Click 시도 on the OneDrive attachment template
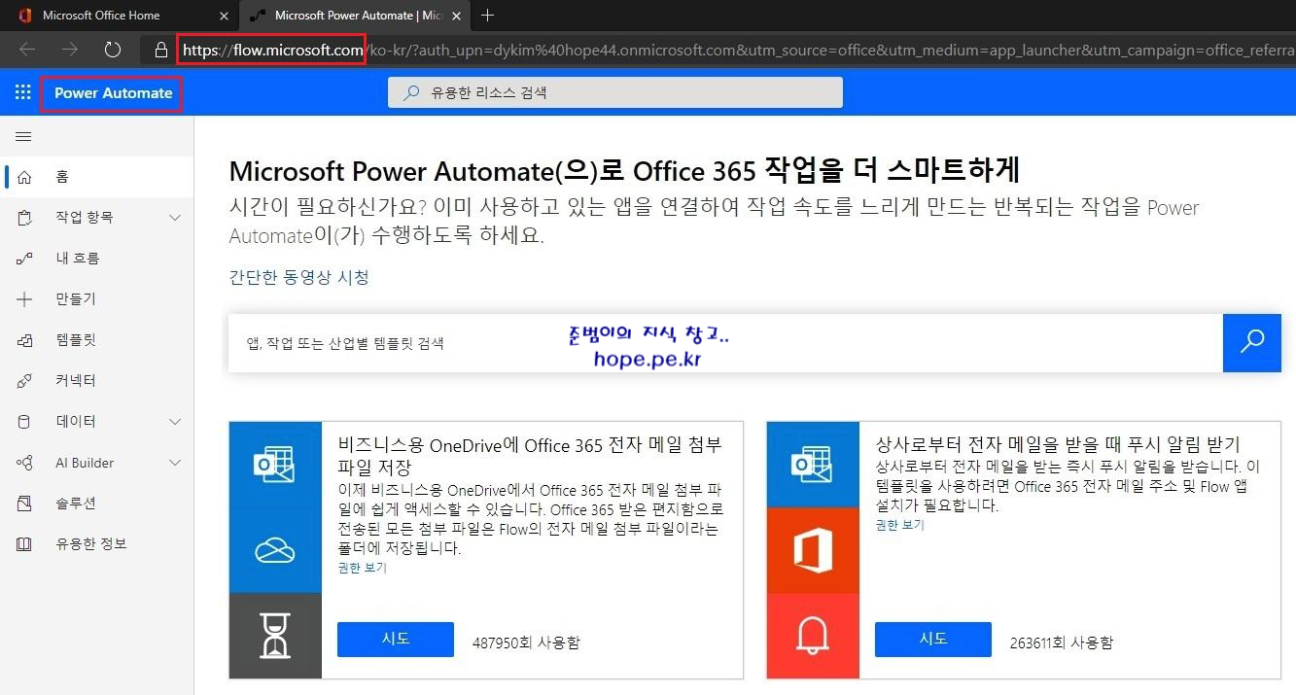Image resolution: width=1296 pixels, height=695 pixels. [x=396, y=640]
